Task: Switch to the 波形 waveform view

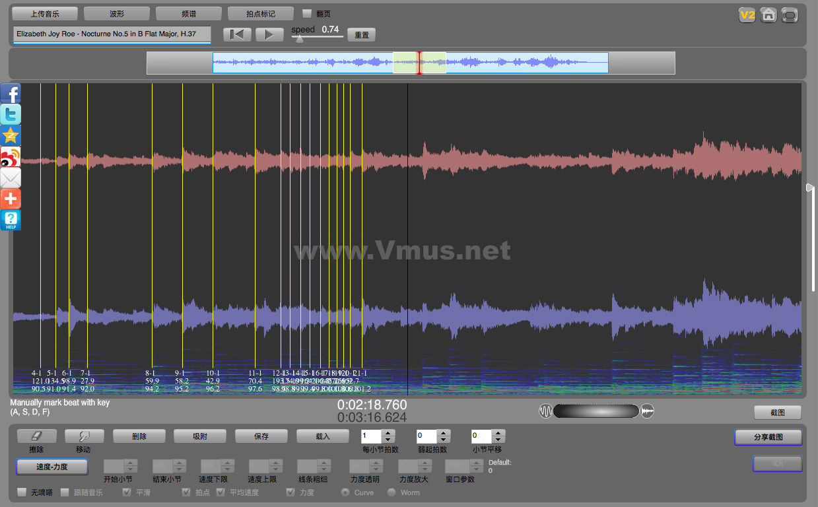Action: coord(116,13)
